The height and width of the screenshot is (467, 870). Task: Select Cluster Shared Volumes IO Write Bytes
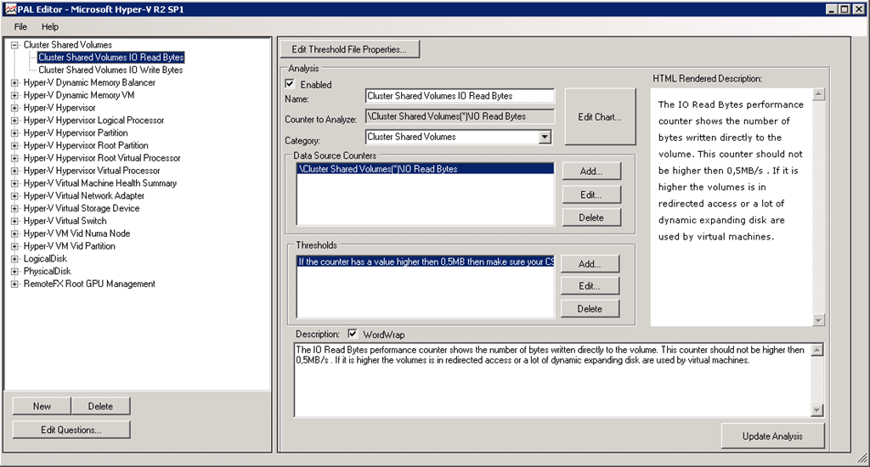[110, 70]
